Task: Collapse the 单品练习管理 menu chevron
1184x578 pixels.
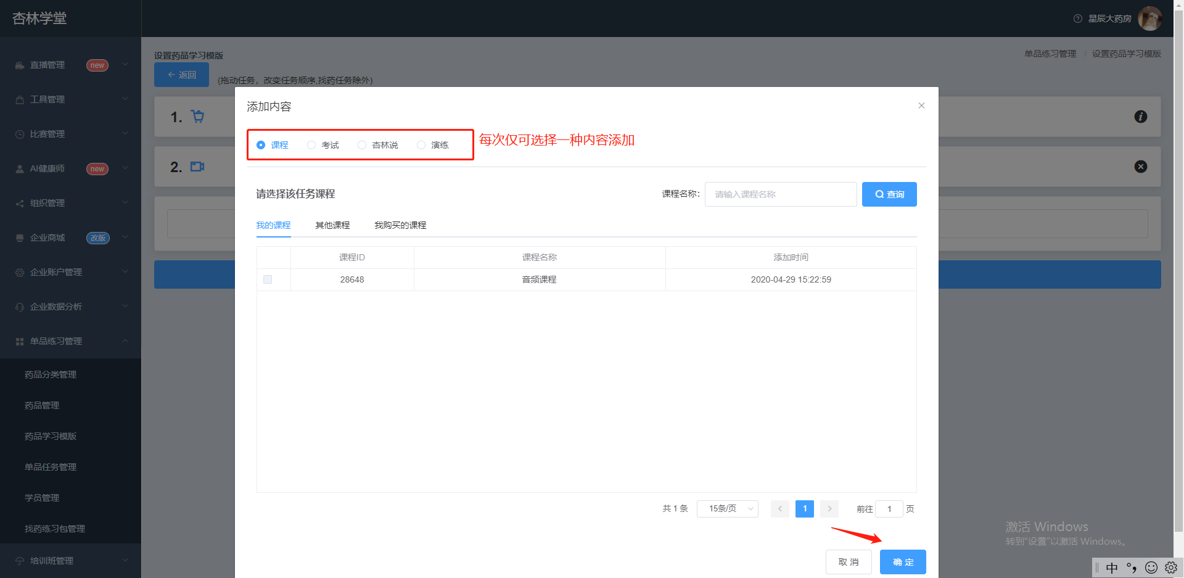Action: pos(125,341)
